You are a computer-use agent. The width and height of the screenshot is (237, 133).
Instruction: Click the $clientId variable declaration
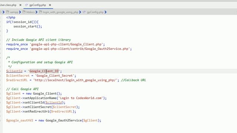click(x=14, y=71)
